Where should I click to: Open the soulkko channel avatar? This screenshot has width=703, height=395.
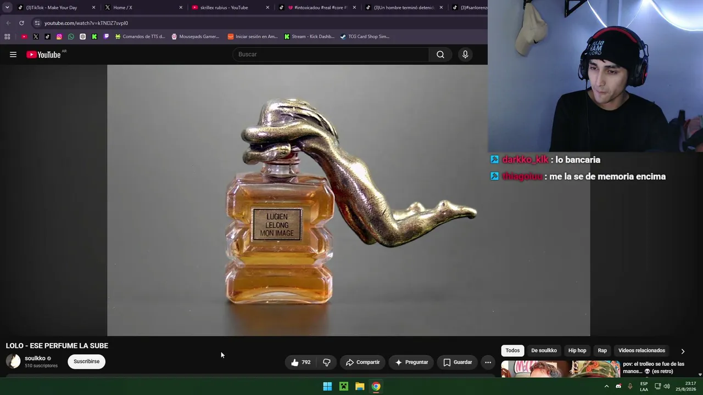pyautogui.click(x=13, y=361)
